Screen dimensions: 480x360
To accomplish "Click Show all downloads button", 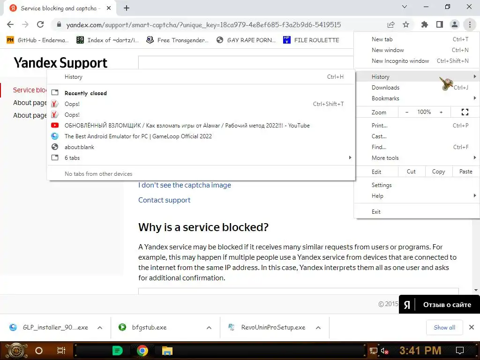I will (444, 328).
